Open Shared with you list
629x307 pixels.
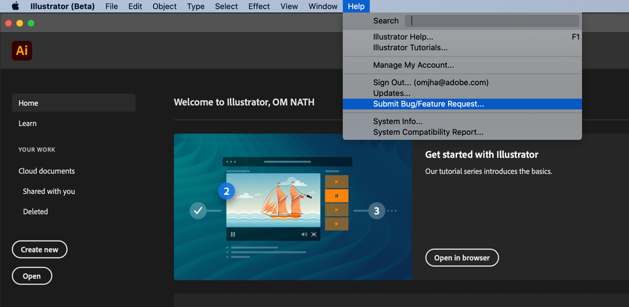click(x=49, y=191)
